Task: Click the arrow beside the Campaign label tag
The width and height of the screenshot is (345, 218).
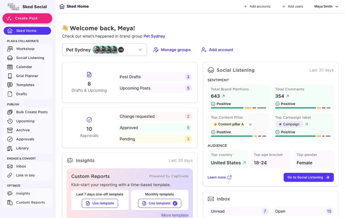Action: coord(307,124)
